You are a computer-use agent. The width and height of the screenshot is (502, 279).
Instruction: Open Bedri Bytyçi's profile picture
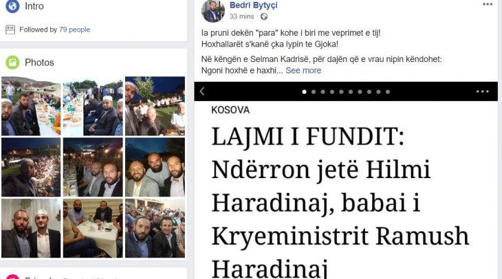point(213,11)
